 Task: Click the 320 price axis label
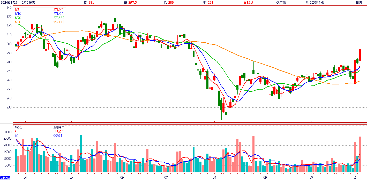9,26
